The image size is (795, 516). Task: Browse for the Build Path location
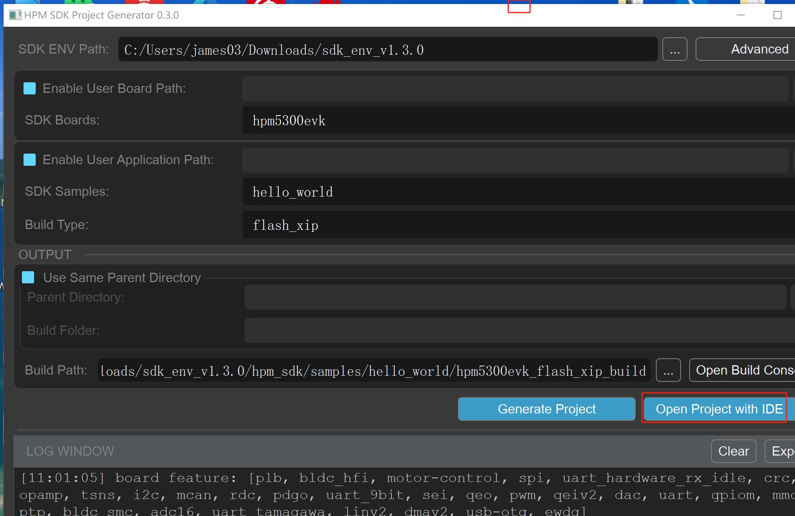[668, 370]
